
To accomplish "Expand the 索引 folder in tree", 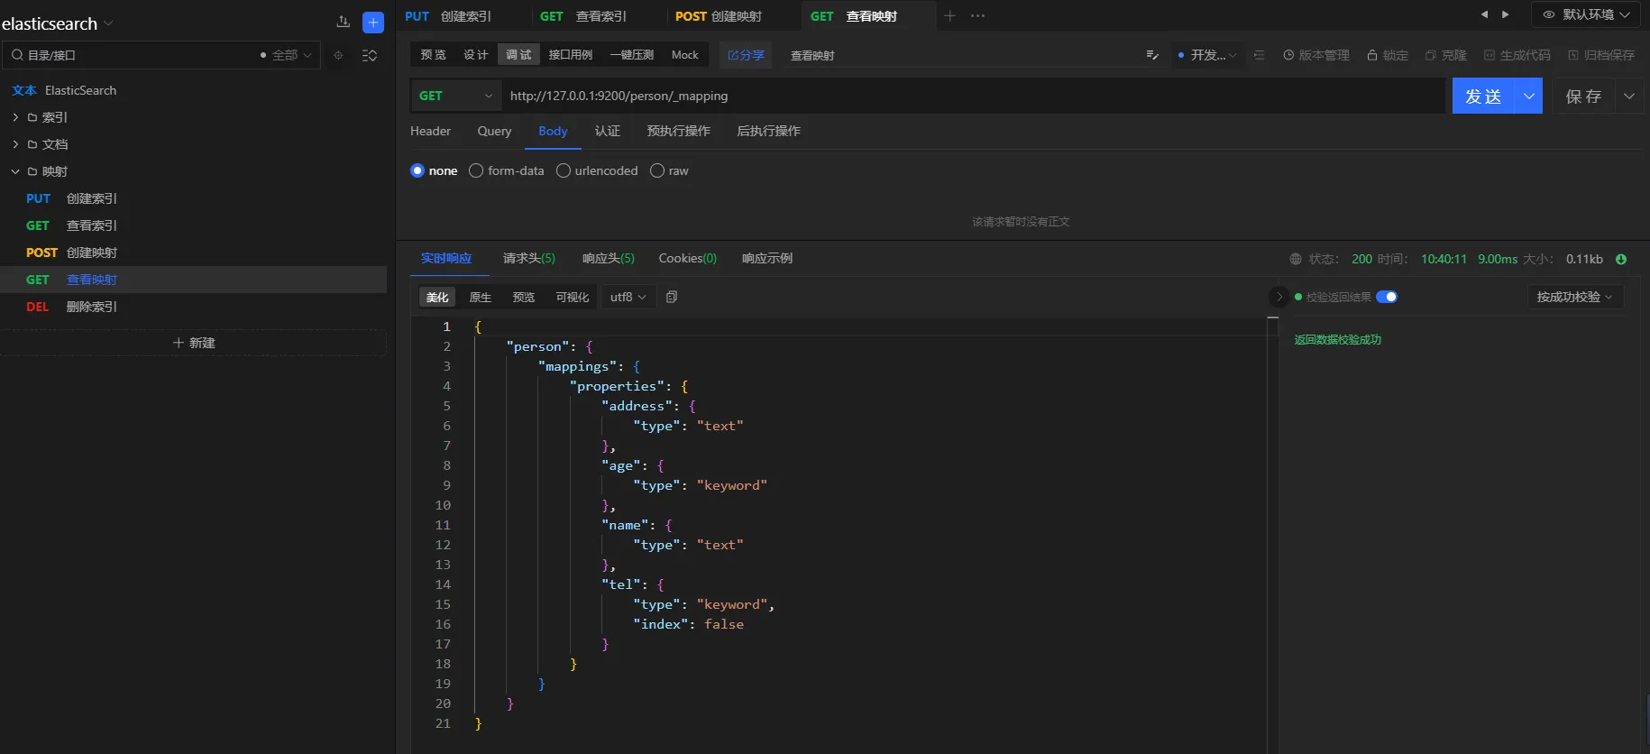I will coord(15,117).
